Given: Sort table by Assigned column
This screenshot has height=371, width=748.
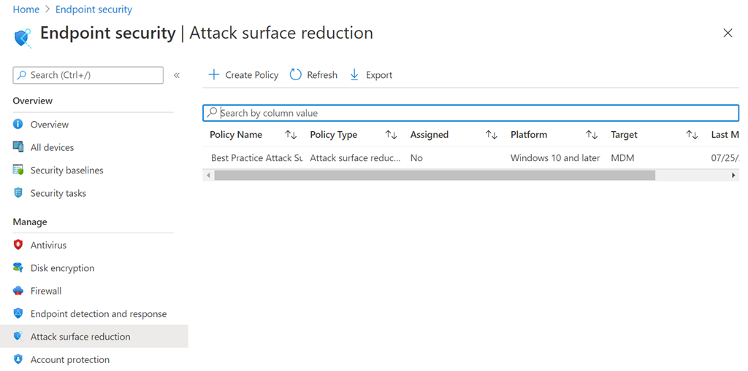Looking at the screenshot, I should pos(492,135).
